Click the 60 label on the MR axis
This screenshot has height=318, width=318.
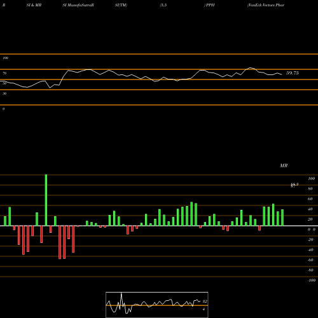310,199
